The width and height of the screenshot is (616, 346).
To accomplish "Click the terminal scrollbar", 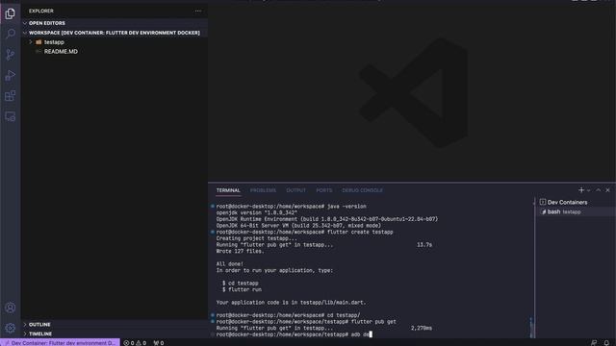I will (x=532, y=327).
